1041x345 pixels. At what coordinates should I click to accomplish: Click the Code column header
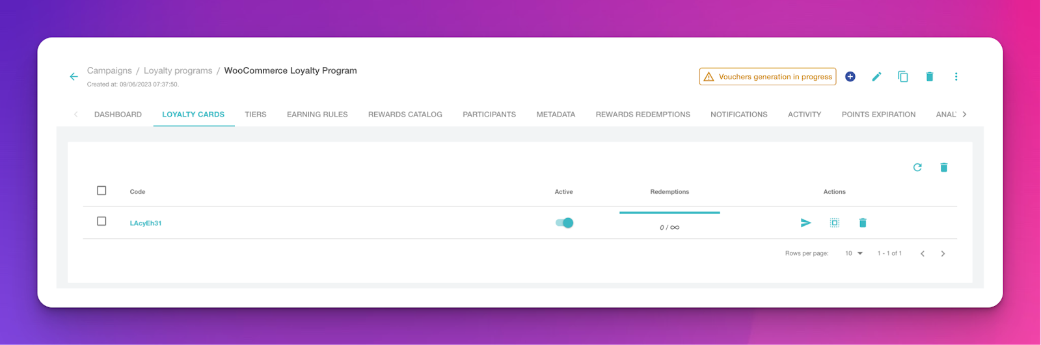137,192
